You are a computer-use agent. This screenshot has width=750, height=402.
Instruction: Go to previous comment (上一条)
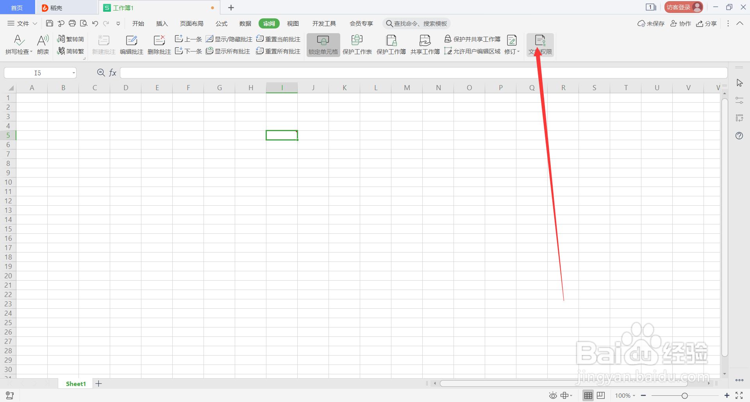[188, 39]
